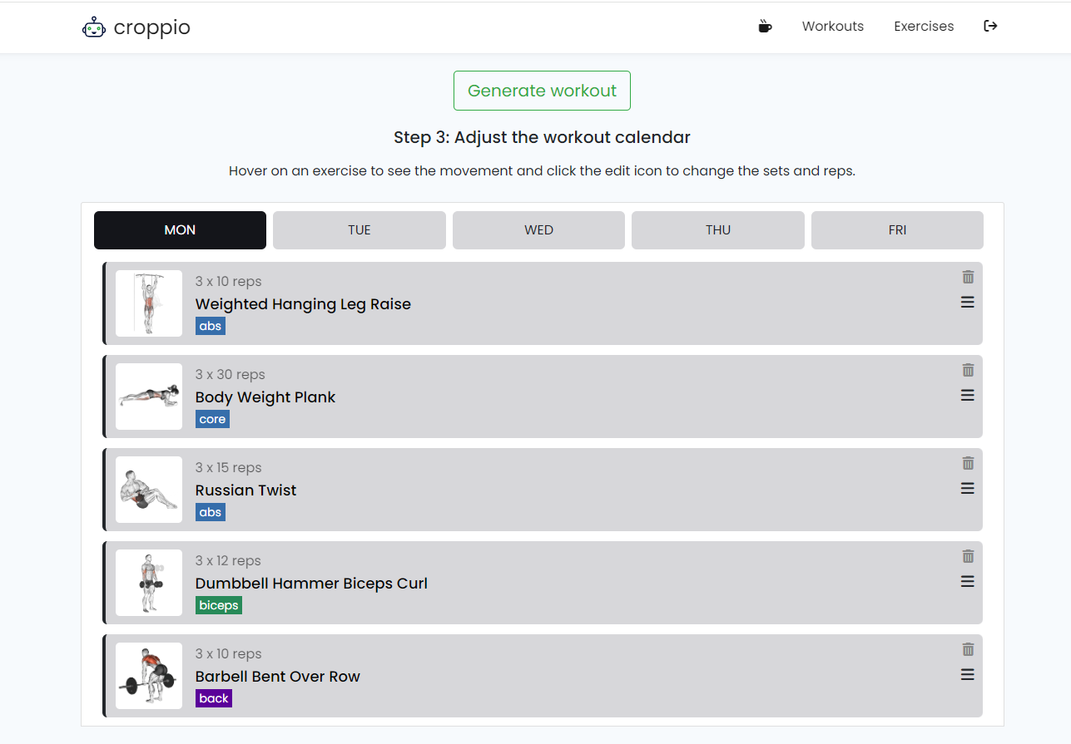
Task: Click the purple back tag
Action: click(x=214, y=698)
